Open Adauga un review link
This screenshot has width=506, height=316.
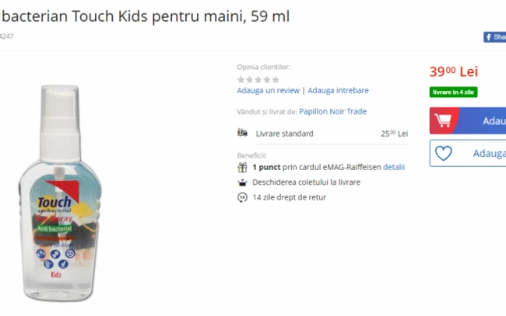tap(268, 90)
